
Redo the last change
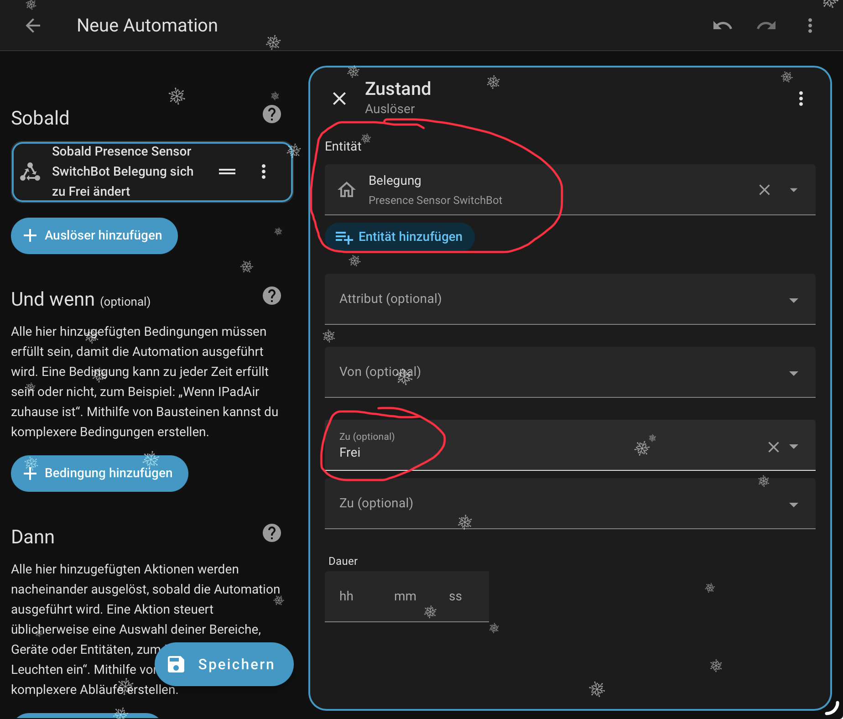point(766,26)
